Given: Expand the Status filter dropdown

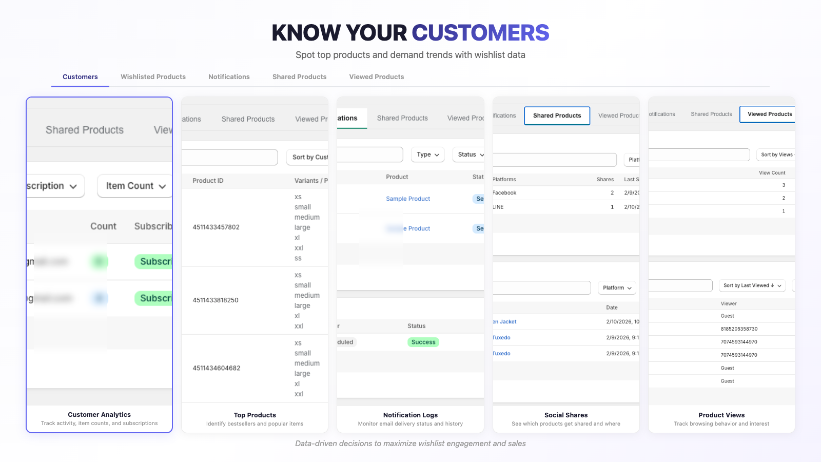Looking at the screenshot, I should coord(468,155).
